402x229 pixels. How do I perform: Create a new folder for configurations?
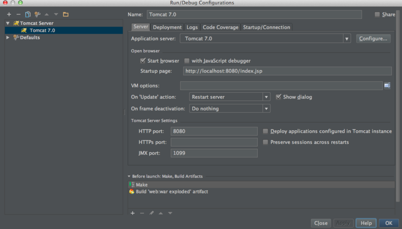click(x=66, y=15)
